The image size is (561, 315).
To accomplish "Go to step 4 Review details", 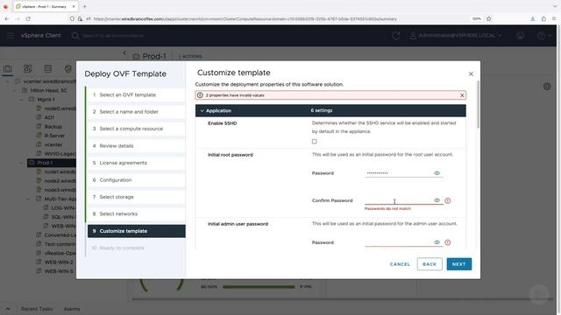I will pos(137,146).
